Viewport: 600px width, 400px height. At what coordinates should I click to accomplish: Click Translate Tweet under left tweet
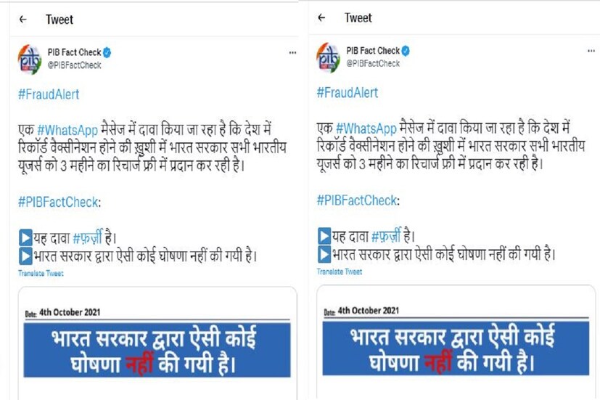(x=41, y=273)
